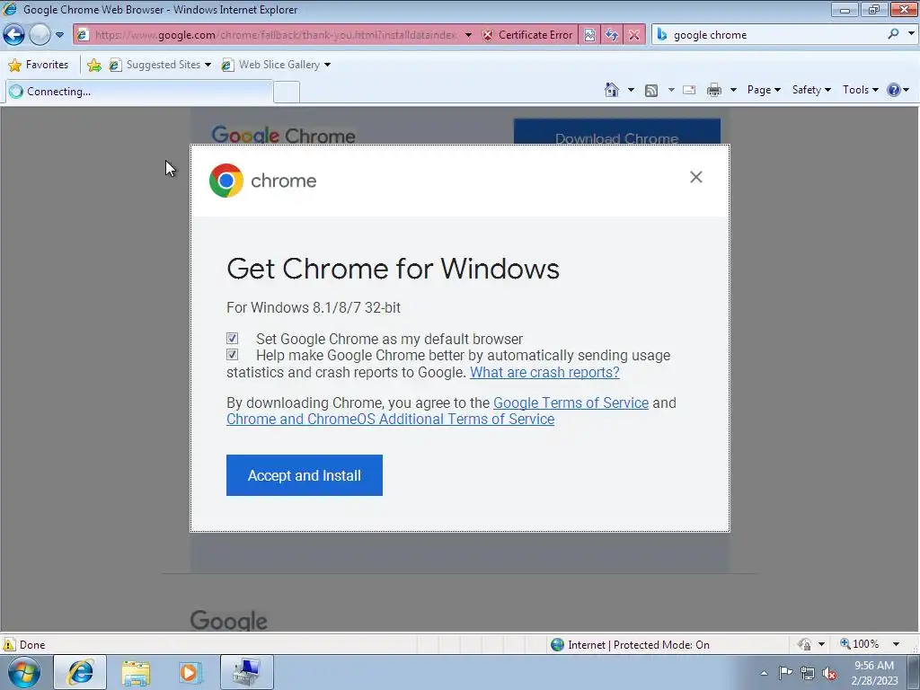Click the Forward navigation arrow
This screenshot has width=920, height=690.
pyautogui.click(x=40, y=35)
